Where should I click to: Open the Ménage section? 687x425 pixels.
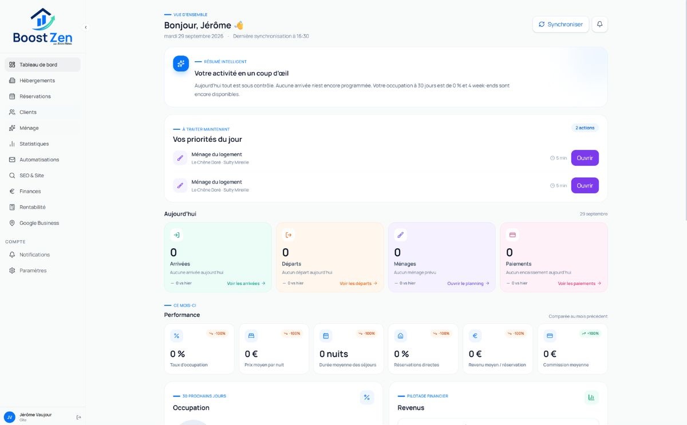[x=42, y=128]
